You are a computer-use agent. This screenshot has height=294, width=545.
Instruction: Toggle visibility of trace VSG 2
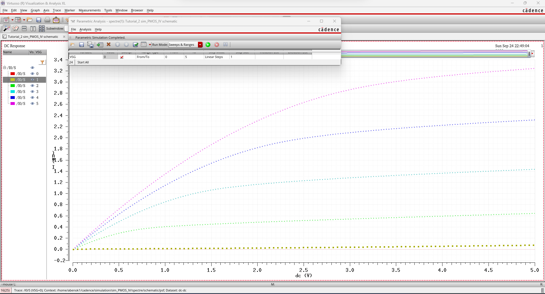coord(32,86)
